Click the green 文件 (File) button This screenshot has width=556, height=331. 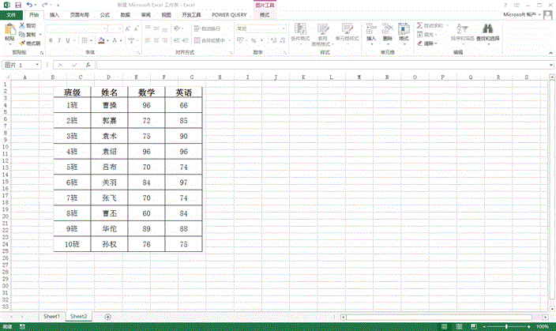pyautogui.click(x=11, y=14)
